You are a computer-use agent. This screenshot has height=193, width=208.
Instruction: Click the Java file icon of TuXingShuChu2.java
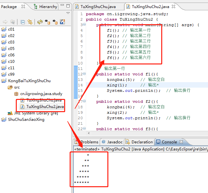23,107
